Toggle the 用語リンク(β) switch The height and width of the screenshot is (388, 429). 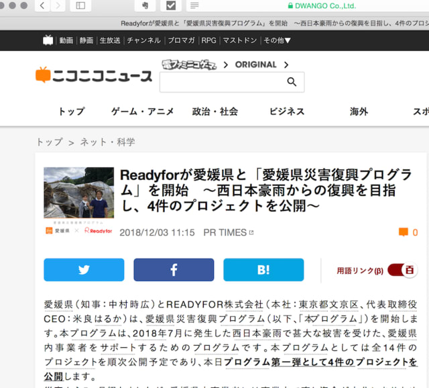click(x=402, y=270)
